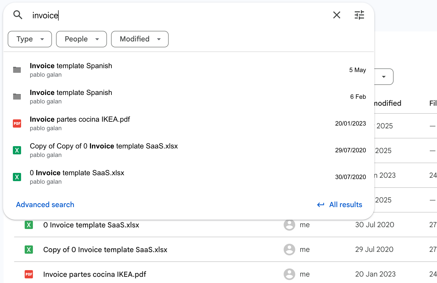
Task: Open Invoice template Spanish folder dated 6 Feb
Action: pyautogui.click(x=71, y=96)
